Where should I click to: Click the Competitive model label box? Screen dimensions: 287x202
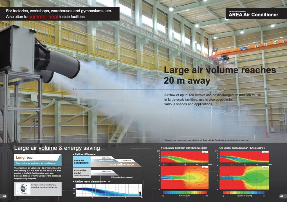point(81,173)
